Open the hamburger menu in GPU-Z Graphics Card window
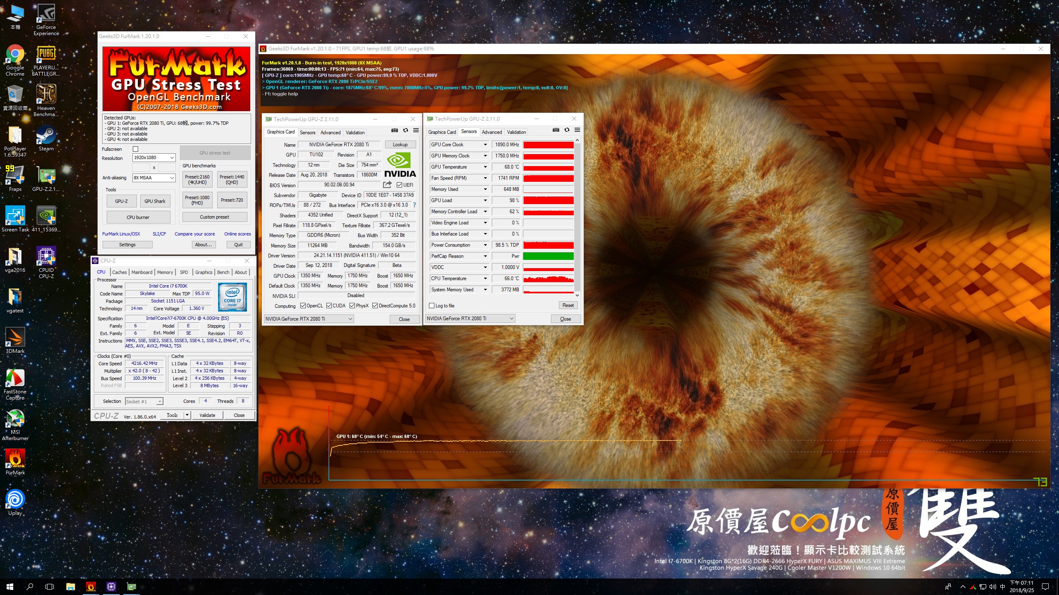Image resolution: width=1059 pixels, height=595 pixels. [416, 130]
